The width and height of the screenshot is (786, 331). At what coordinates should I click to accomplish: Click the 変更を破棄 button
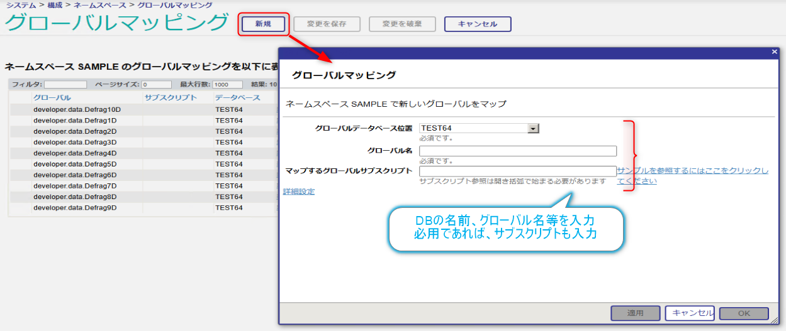point(402,24)
